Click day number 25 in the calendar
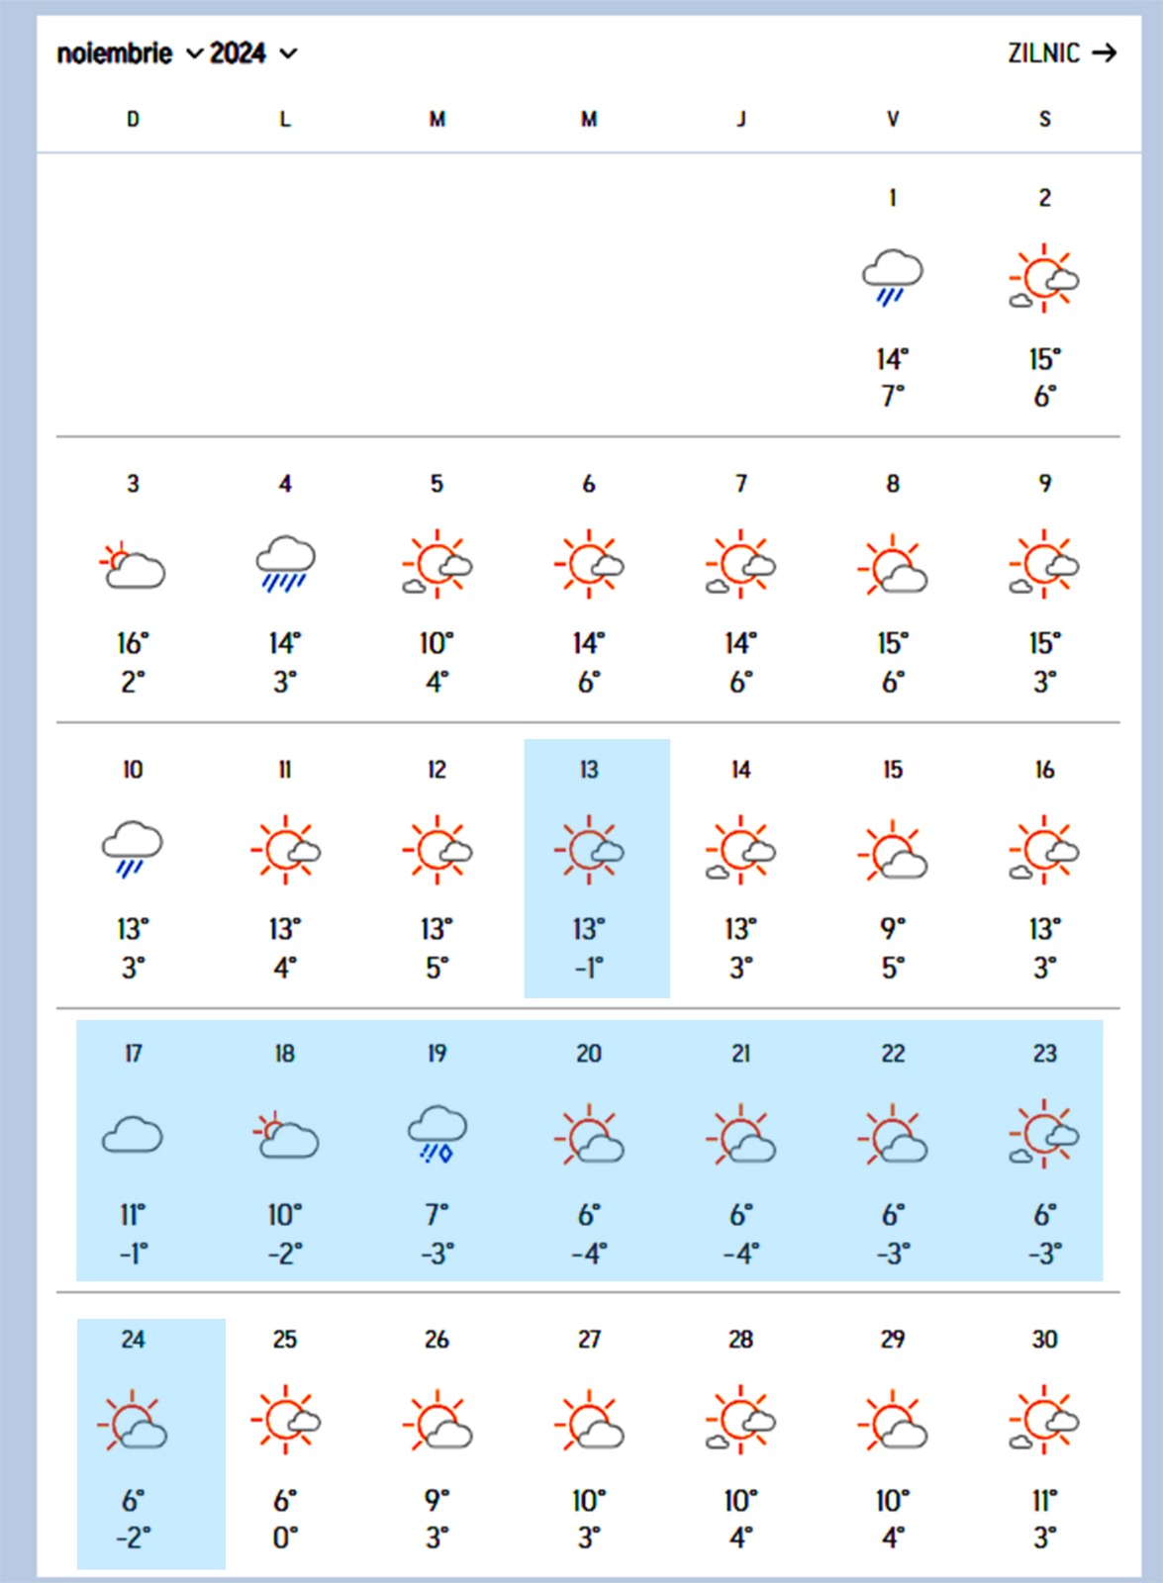The width and height of the screenshot is (1163, 1583). click(285, 1340)
